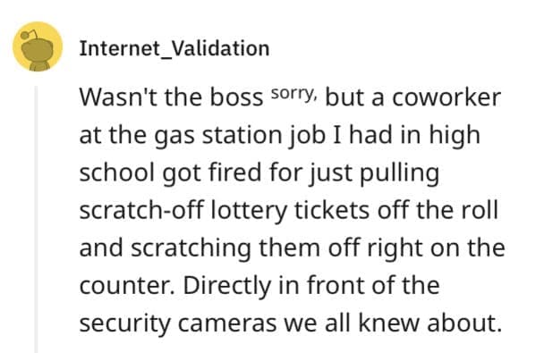Click the line "at the gas station job"
Screen dimensions: 536x353
(202, 136)
